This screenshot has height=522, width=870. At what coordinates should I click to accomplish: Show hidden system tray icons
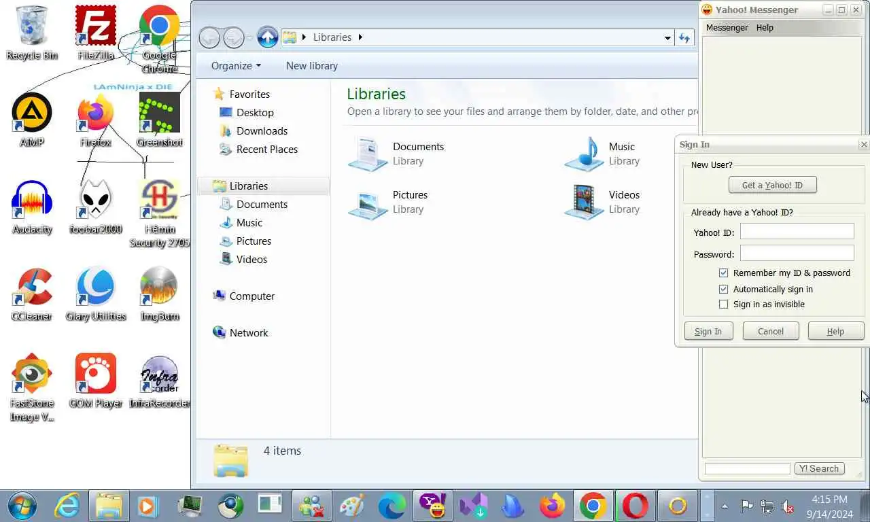(725, 506)
